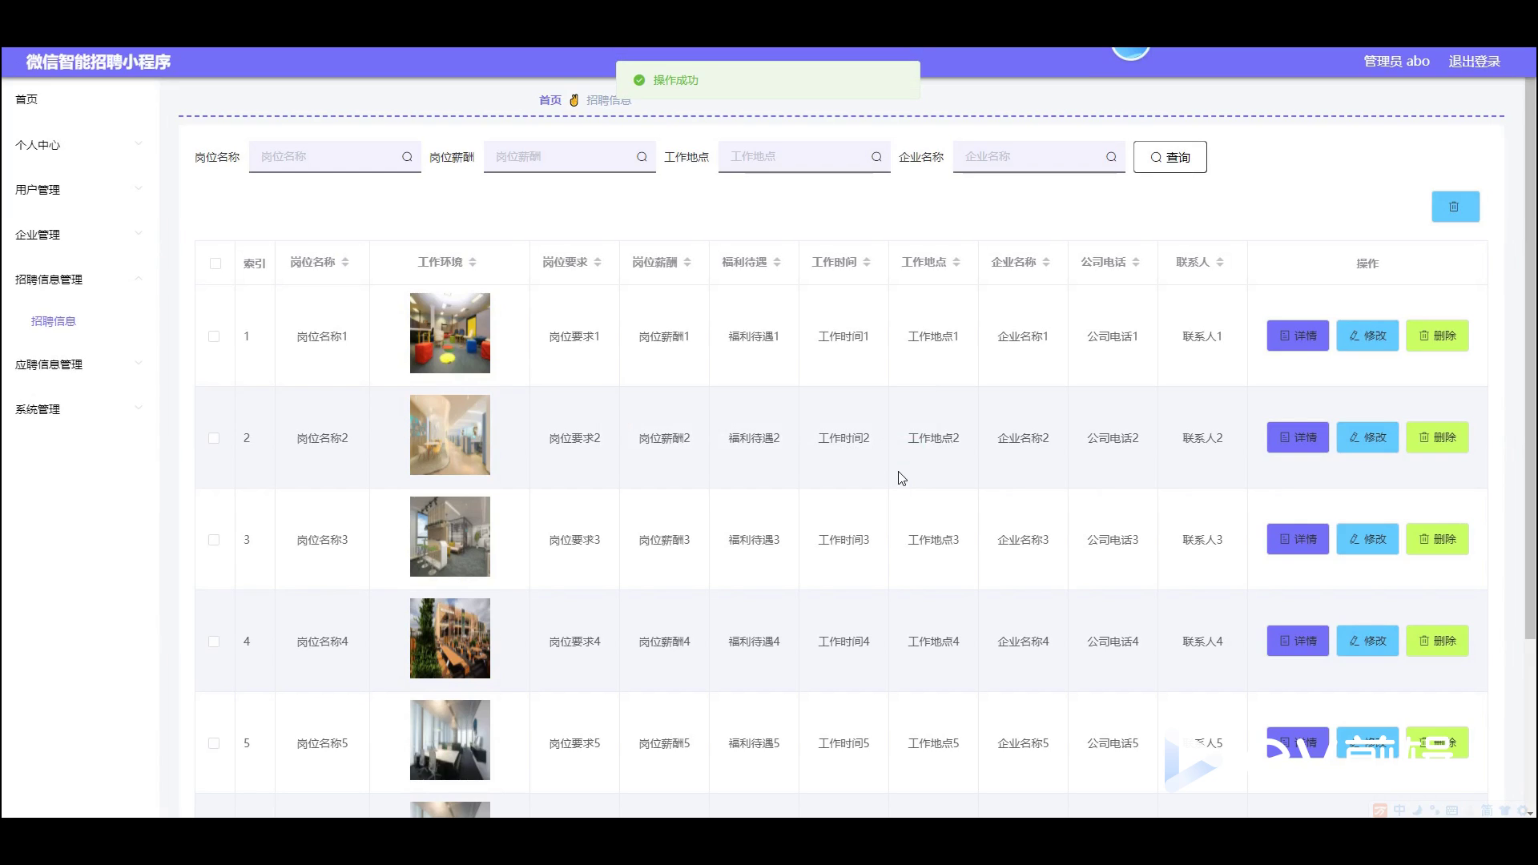Click the 查询 search button
1538x865 pixels.
click(1170, 157)
